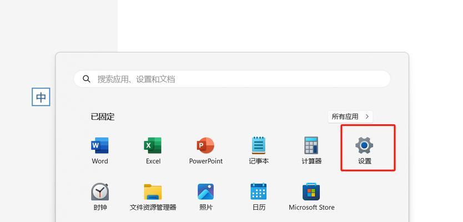
Task: Click the 已固定 section heading
Action: coord(103,117)
